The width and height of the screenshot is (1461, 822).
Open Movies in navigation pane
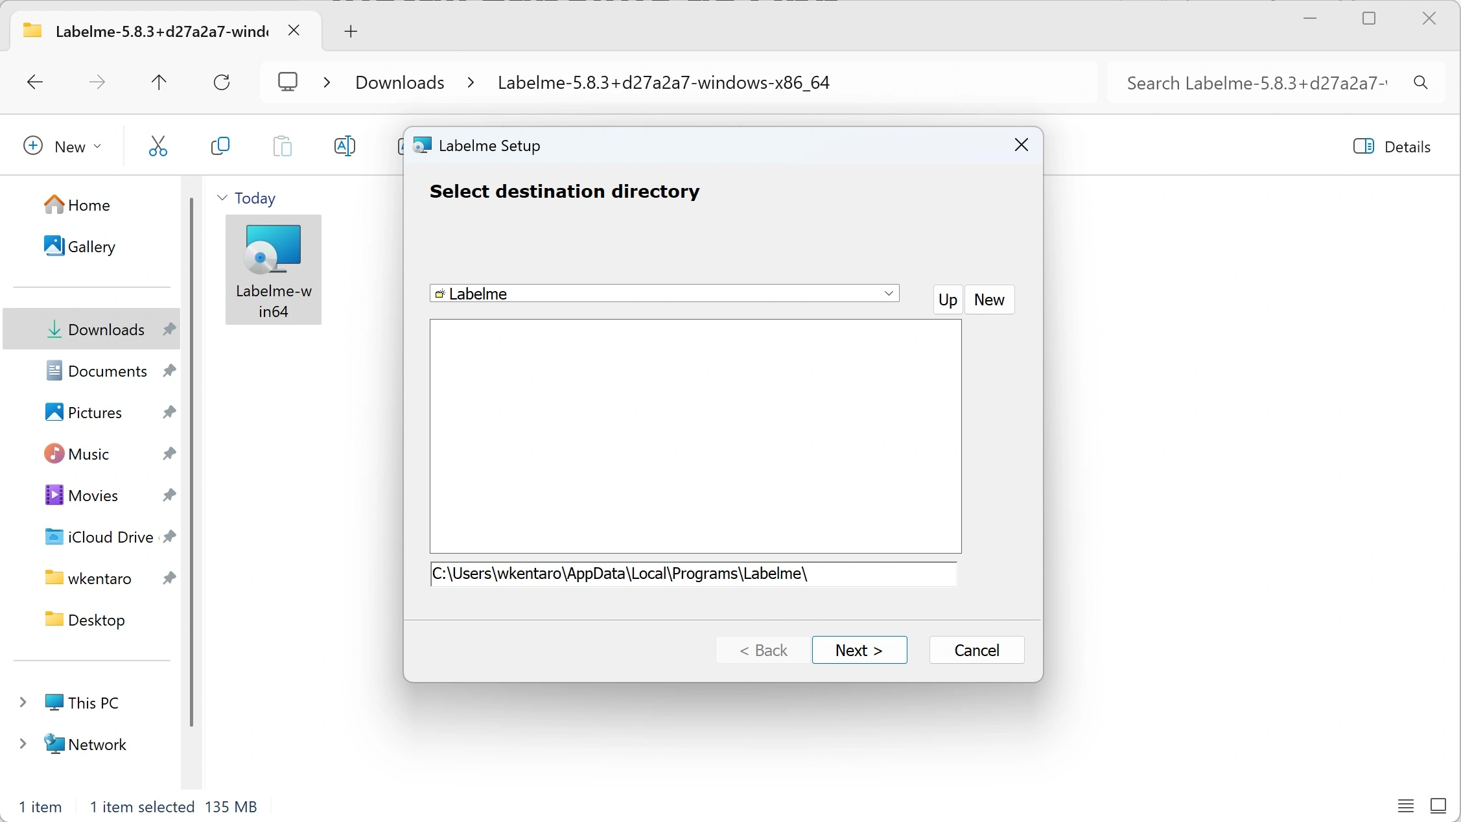(x=92, y=495)
